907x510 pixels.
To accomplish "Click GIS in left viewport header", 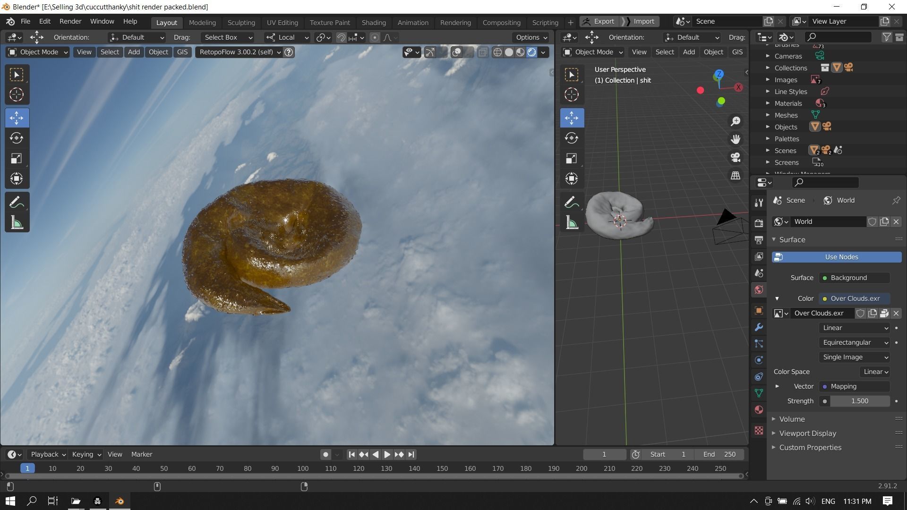I will tap(182, 52).
